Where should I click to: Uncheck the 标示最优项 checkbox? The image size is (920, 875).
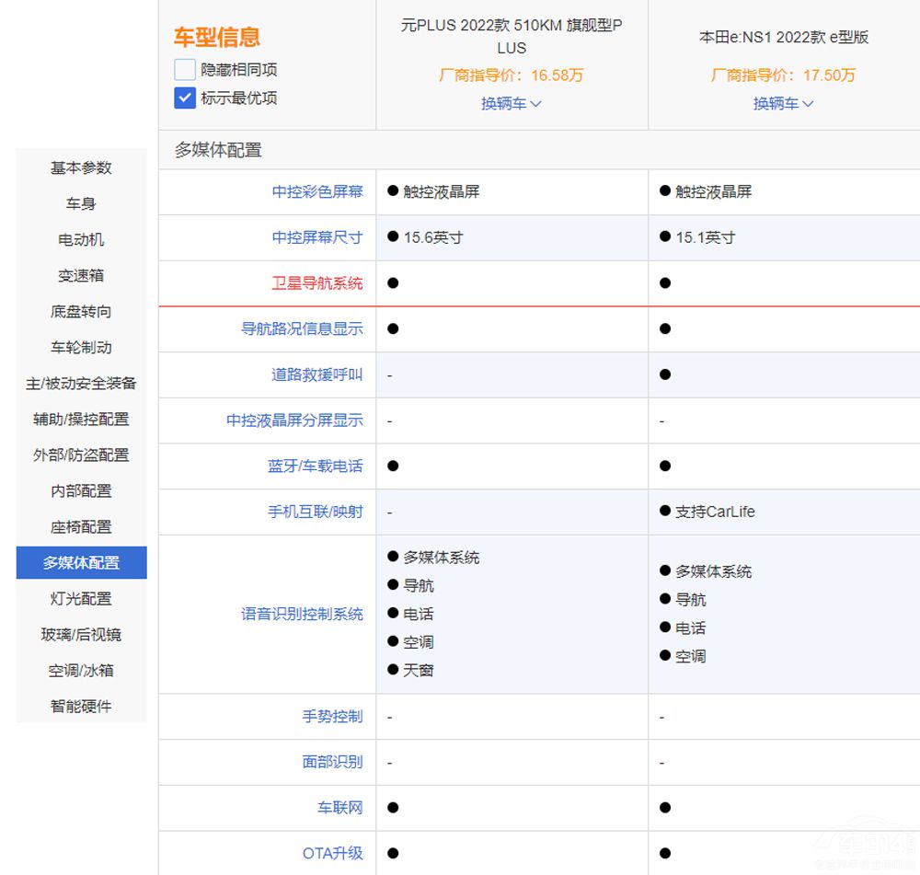coord(185,98)
